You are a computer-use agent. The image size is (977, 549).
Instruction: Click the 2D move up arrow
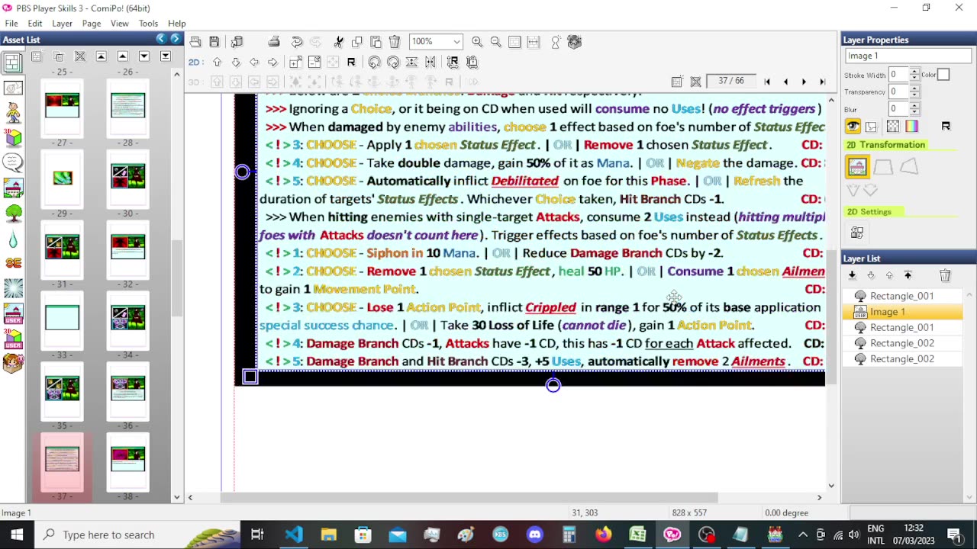pyautogui.click(x=217, y=63)
